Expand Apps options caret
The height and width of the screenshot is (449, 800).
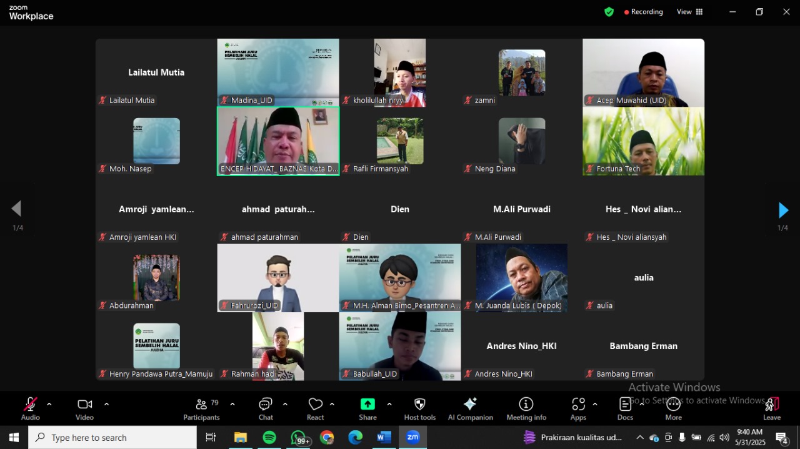tap(594, 404)
